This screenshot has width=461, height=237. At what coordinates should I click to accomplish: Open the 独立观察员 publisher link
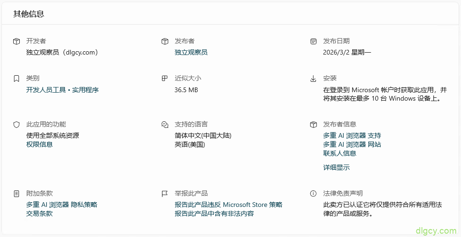[191, 52]
